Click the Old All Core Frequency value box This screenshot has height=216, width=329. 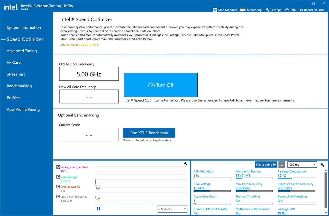point(89,74)
